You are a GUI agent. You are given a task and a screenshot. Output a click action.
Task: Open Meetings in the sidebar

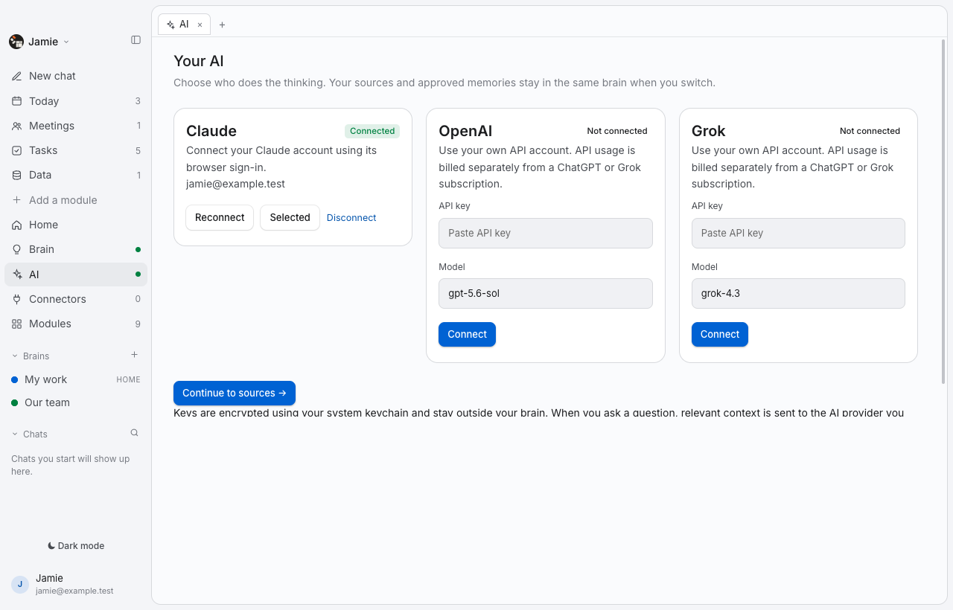(76, 126)
